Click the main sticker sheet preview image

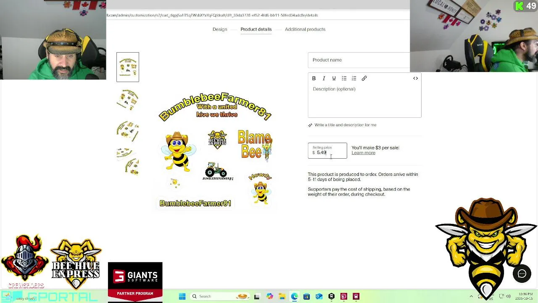click(216, 149)
